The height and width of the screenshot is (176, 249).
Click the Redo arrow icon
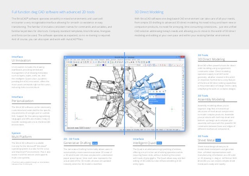point(96,62)
